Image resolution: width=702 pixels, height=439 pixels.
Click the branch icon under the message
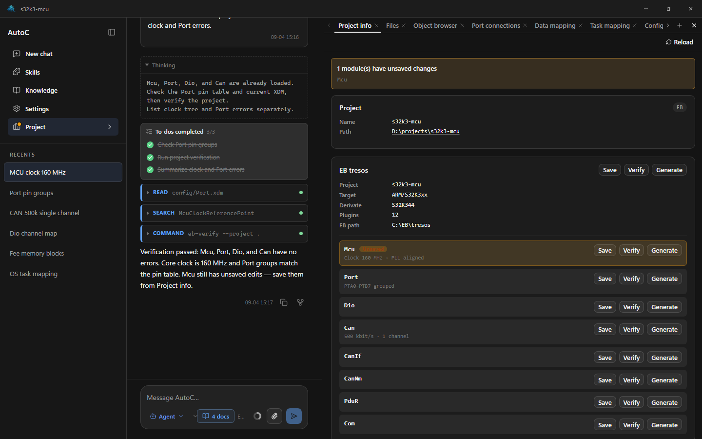300,302
